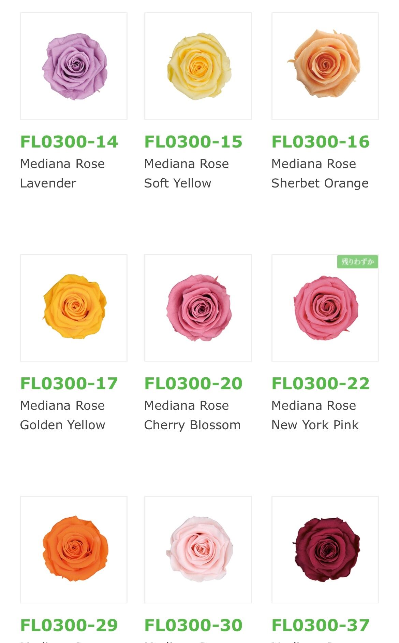Select the orange rose image above FL0300-29
This screenshot has height=643, width=399.
(74, 549)
